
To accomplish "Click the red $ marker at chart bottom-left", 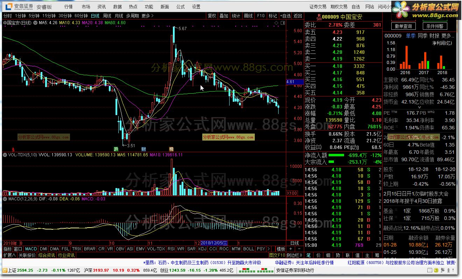I will (13, 149).
